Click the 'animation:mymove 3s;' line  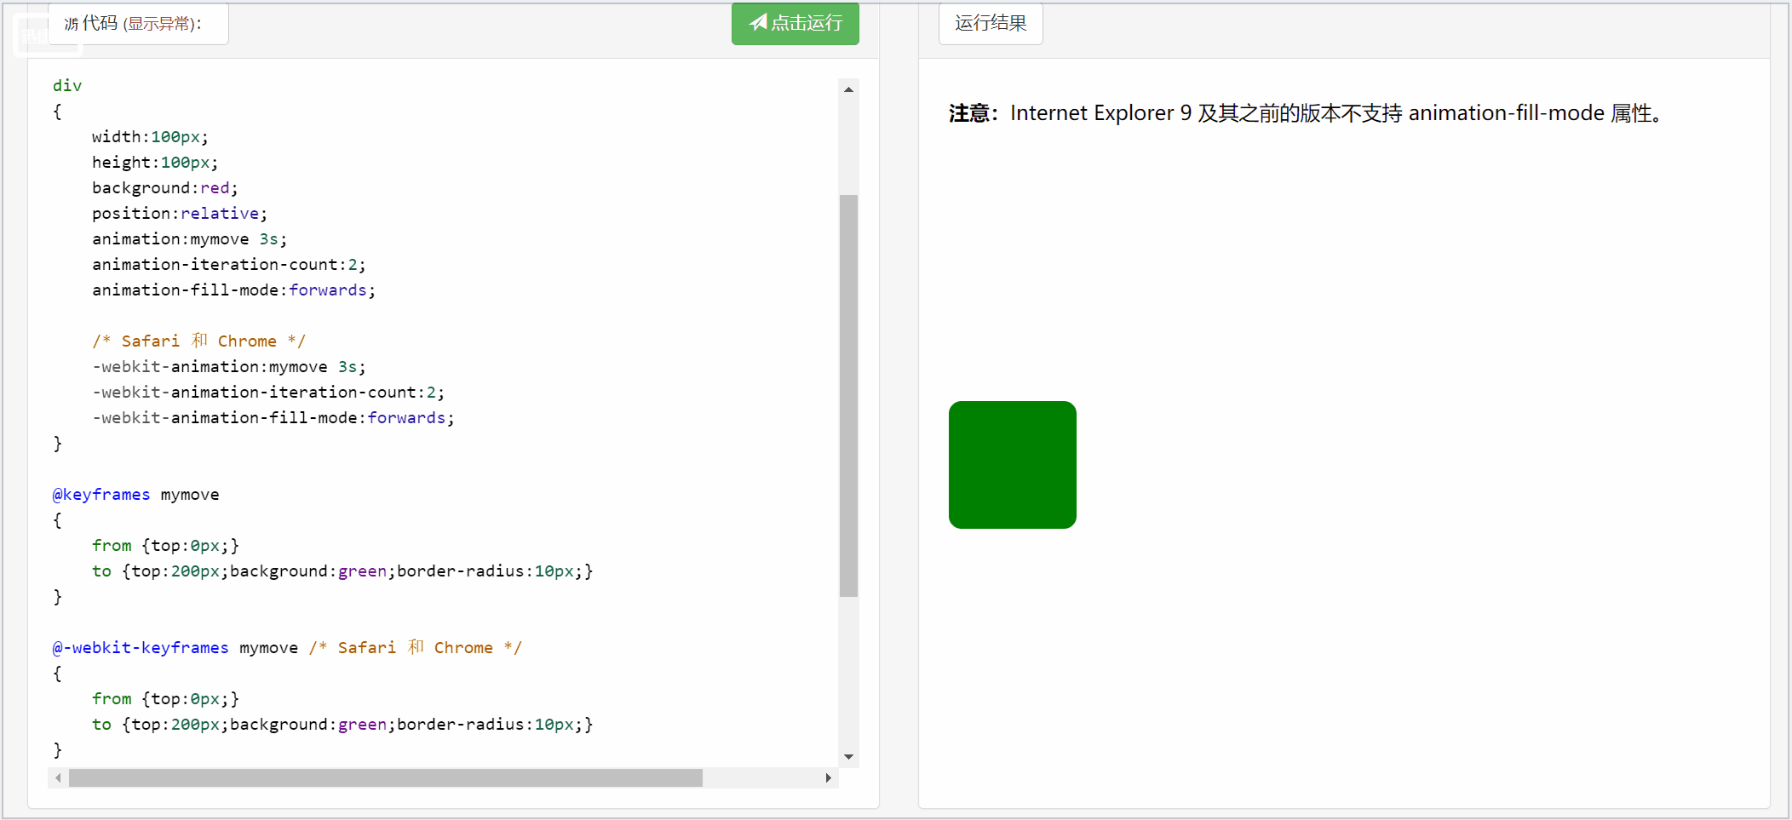click(x=189, y=238)
